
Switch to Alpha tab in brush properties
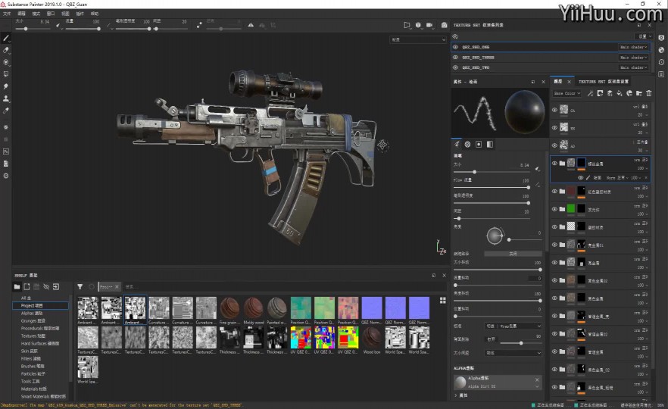point(467,145)
